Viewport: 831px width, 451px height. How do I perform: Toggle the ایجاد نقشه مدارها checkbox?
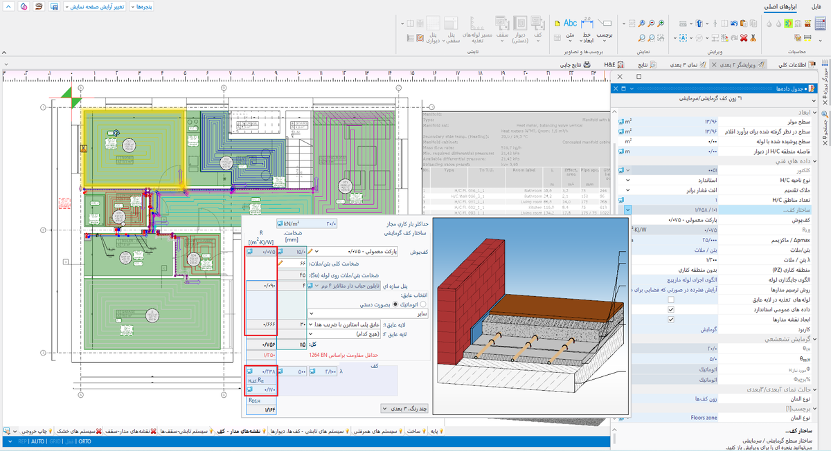[x=670, y=320]
